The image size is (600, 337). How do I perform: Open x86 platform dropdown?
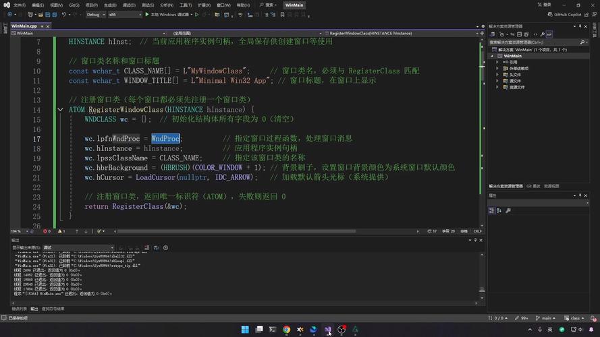[125, 15]
